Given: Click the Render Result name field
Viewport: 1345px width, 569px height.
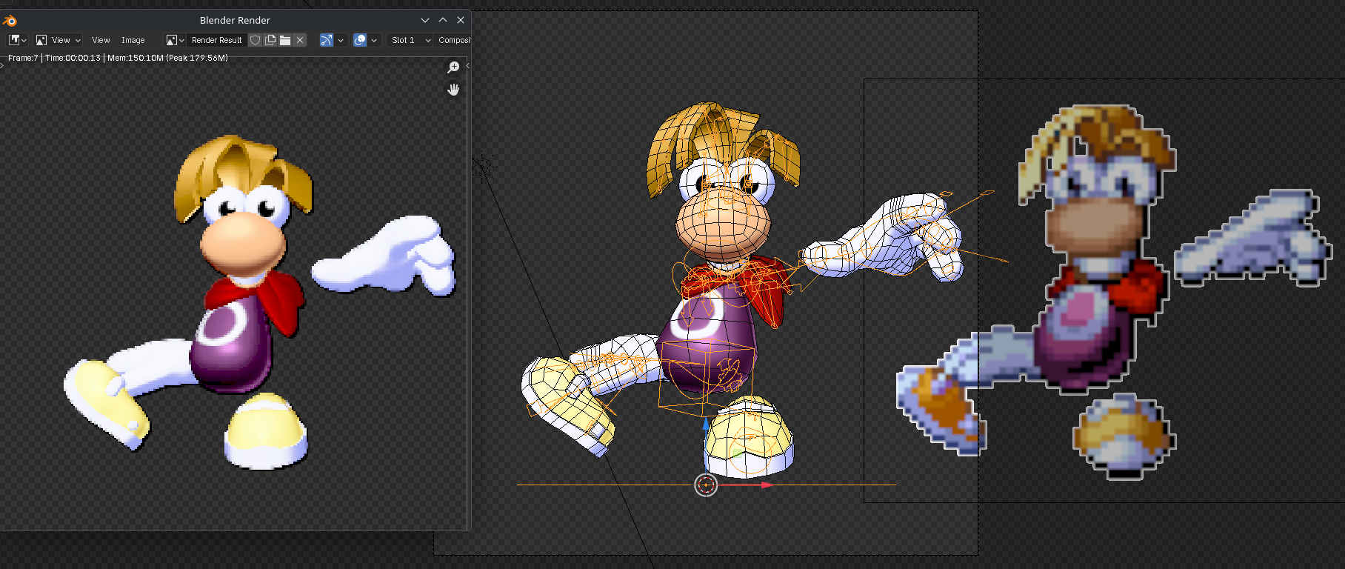Looking at the screenshot, I should tap(217, 40).
